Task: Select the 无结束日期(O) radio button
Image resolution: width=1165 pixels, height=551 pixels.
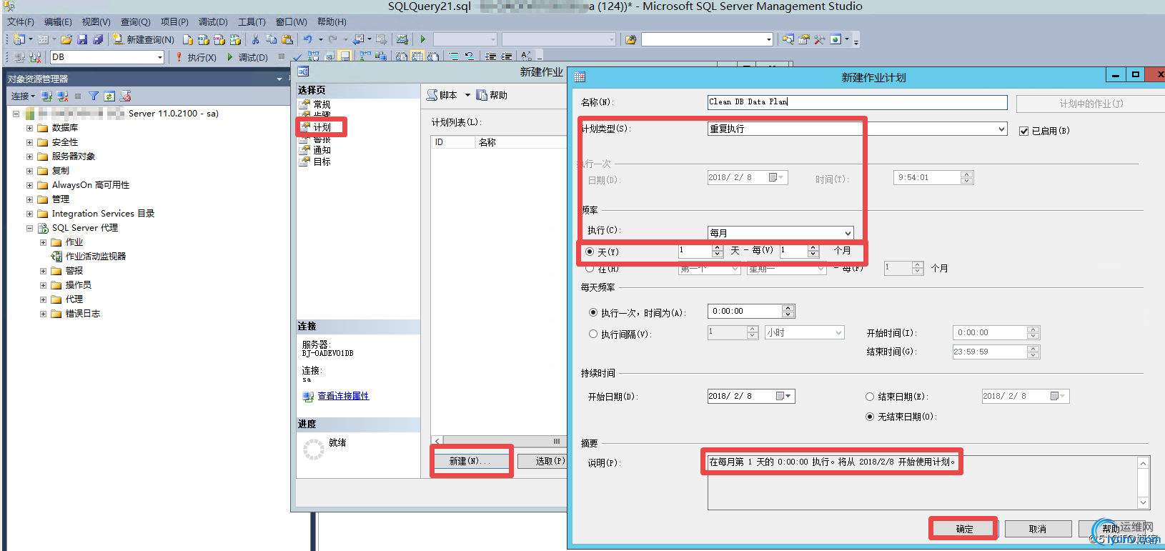Action: [870, 417]
